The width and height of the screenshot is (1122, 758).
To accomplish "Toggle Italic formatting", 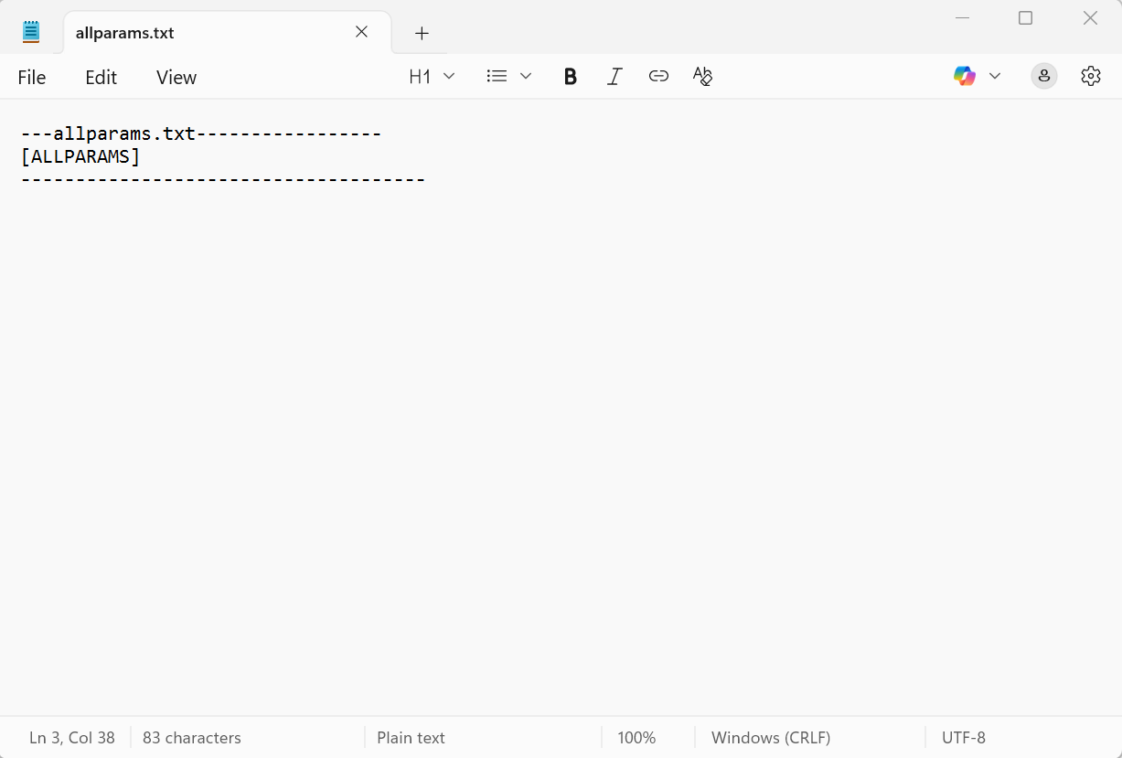I will [614, 77].
